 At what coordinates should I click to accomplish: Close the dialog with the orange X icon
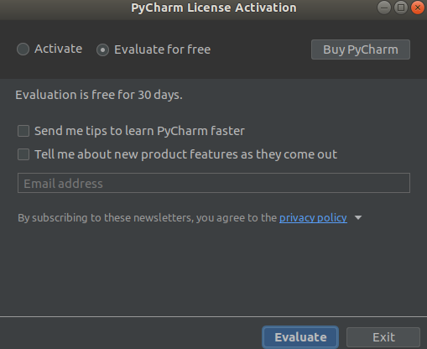[418, 8]
